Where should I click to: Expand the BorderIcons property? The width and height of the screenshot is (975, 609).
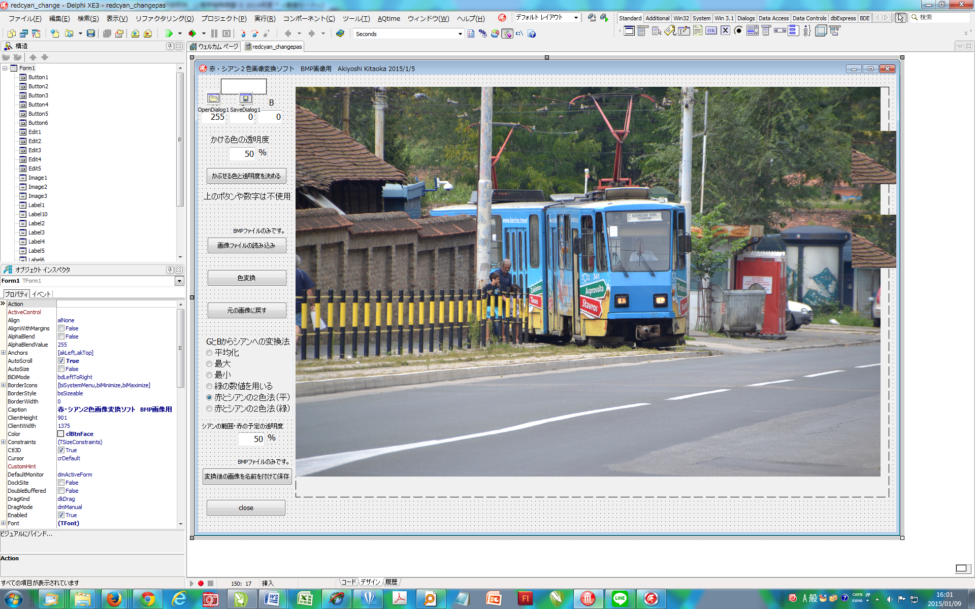tap(4, 385)
